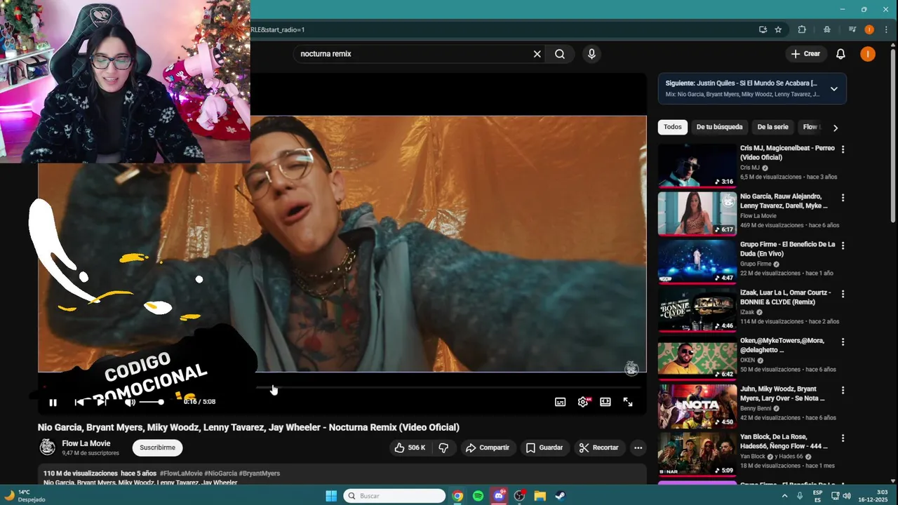Open options for Juhn Se Nota video

pyautogui.click(x=843, y=390)
